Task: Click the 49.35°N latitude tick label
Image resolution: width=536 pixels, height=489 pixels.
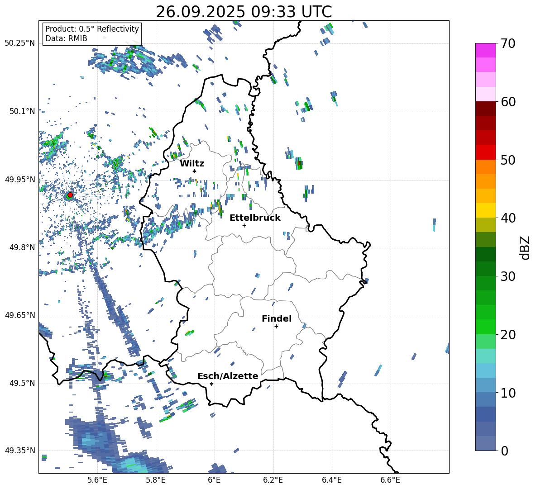Action: click(19, 451)
